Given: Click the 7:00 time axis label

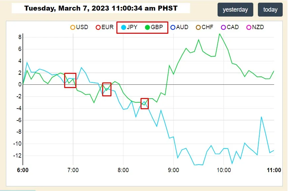Looking at the screenshot, I should pyautogui.click(x=73, y=170).
